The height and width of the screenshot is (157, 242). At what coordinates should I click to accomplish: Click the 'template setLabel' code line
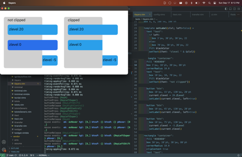pyautogui.click(x=169, y=28)
